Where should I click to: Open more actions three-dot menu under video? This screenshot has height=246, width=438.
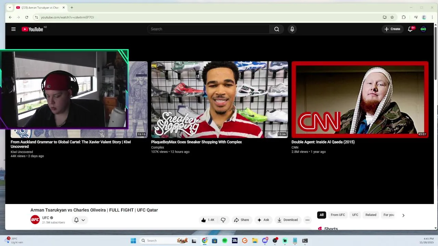307,220
